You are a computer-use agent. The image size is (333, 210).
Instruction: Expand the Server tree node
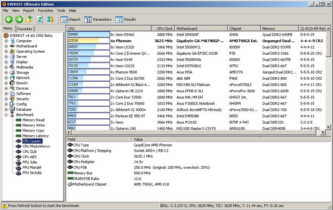tap(6, 57)
